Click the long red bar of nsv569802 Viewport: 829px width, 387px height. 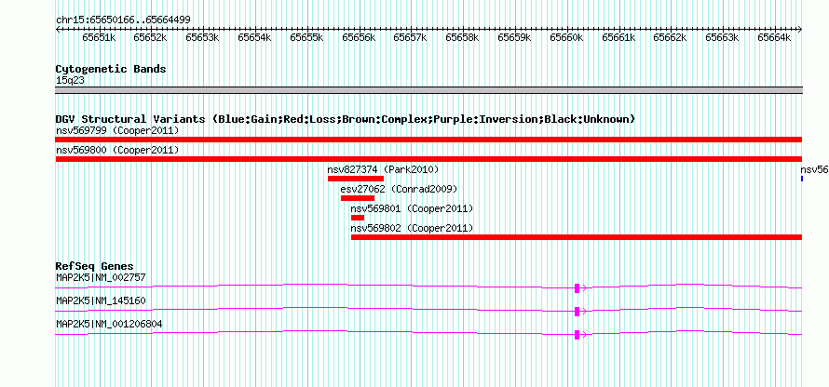[577, 237]
